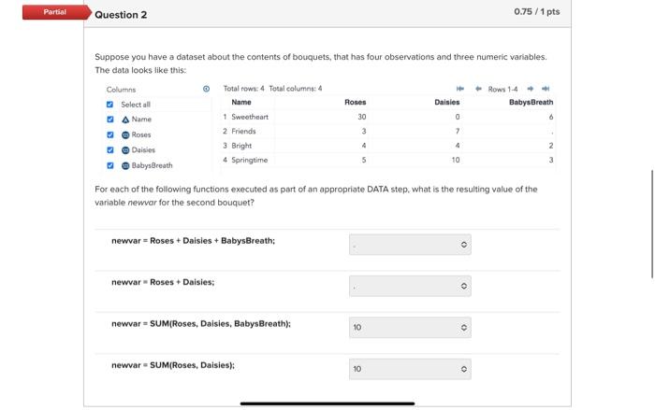Viewport: 655px width, 410px height.
Task: Click the Columns panel circular options icon
Action: point(207,89)
